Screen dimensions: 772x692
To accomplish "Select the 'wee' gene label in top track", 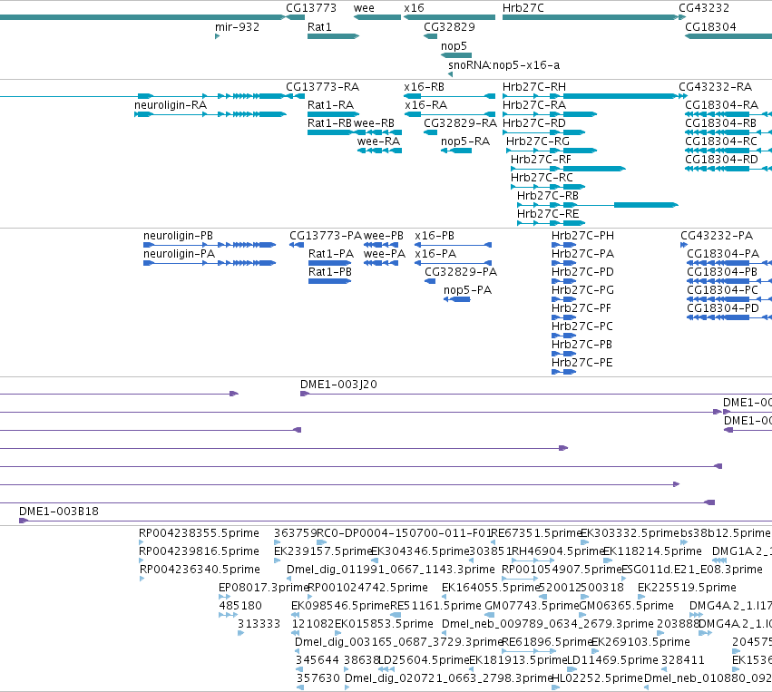I will (364, 8).
